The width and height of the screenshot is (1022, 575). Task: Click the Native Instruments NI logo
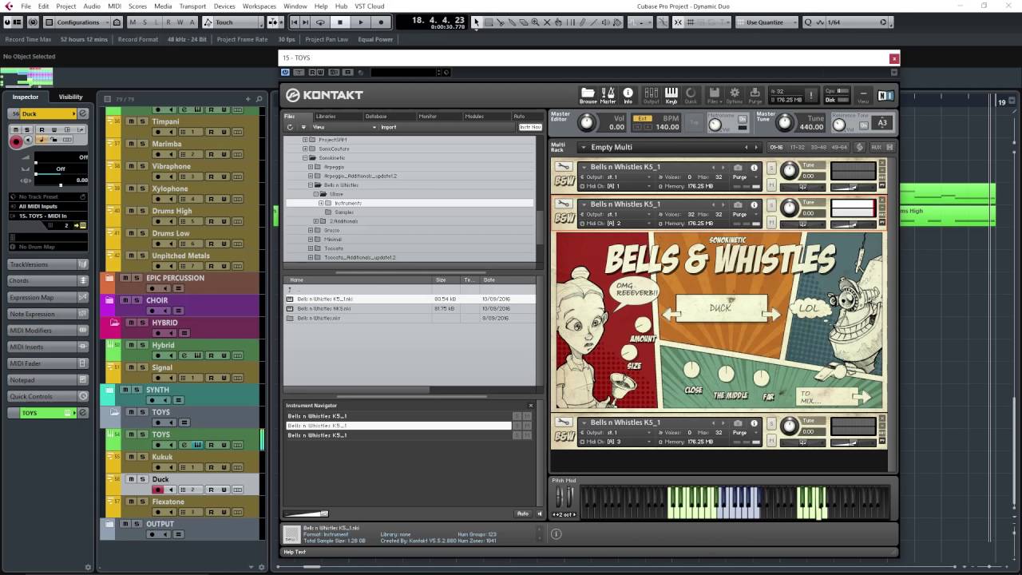(885, 95)
